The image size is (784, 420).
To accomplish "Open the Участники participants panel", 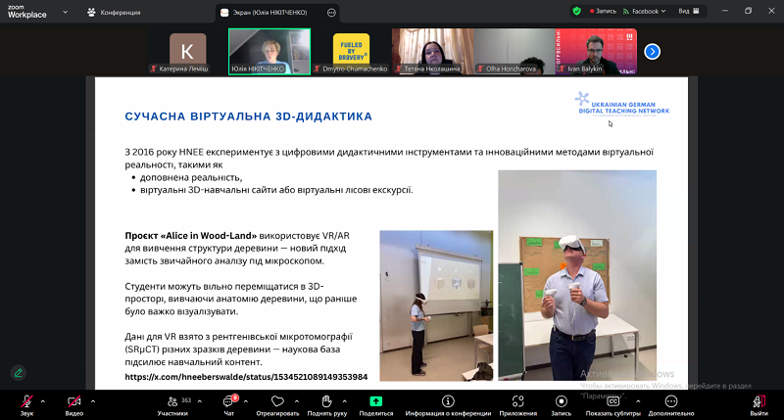I will (x=172, y=403).
